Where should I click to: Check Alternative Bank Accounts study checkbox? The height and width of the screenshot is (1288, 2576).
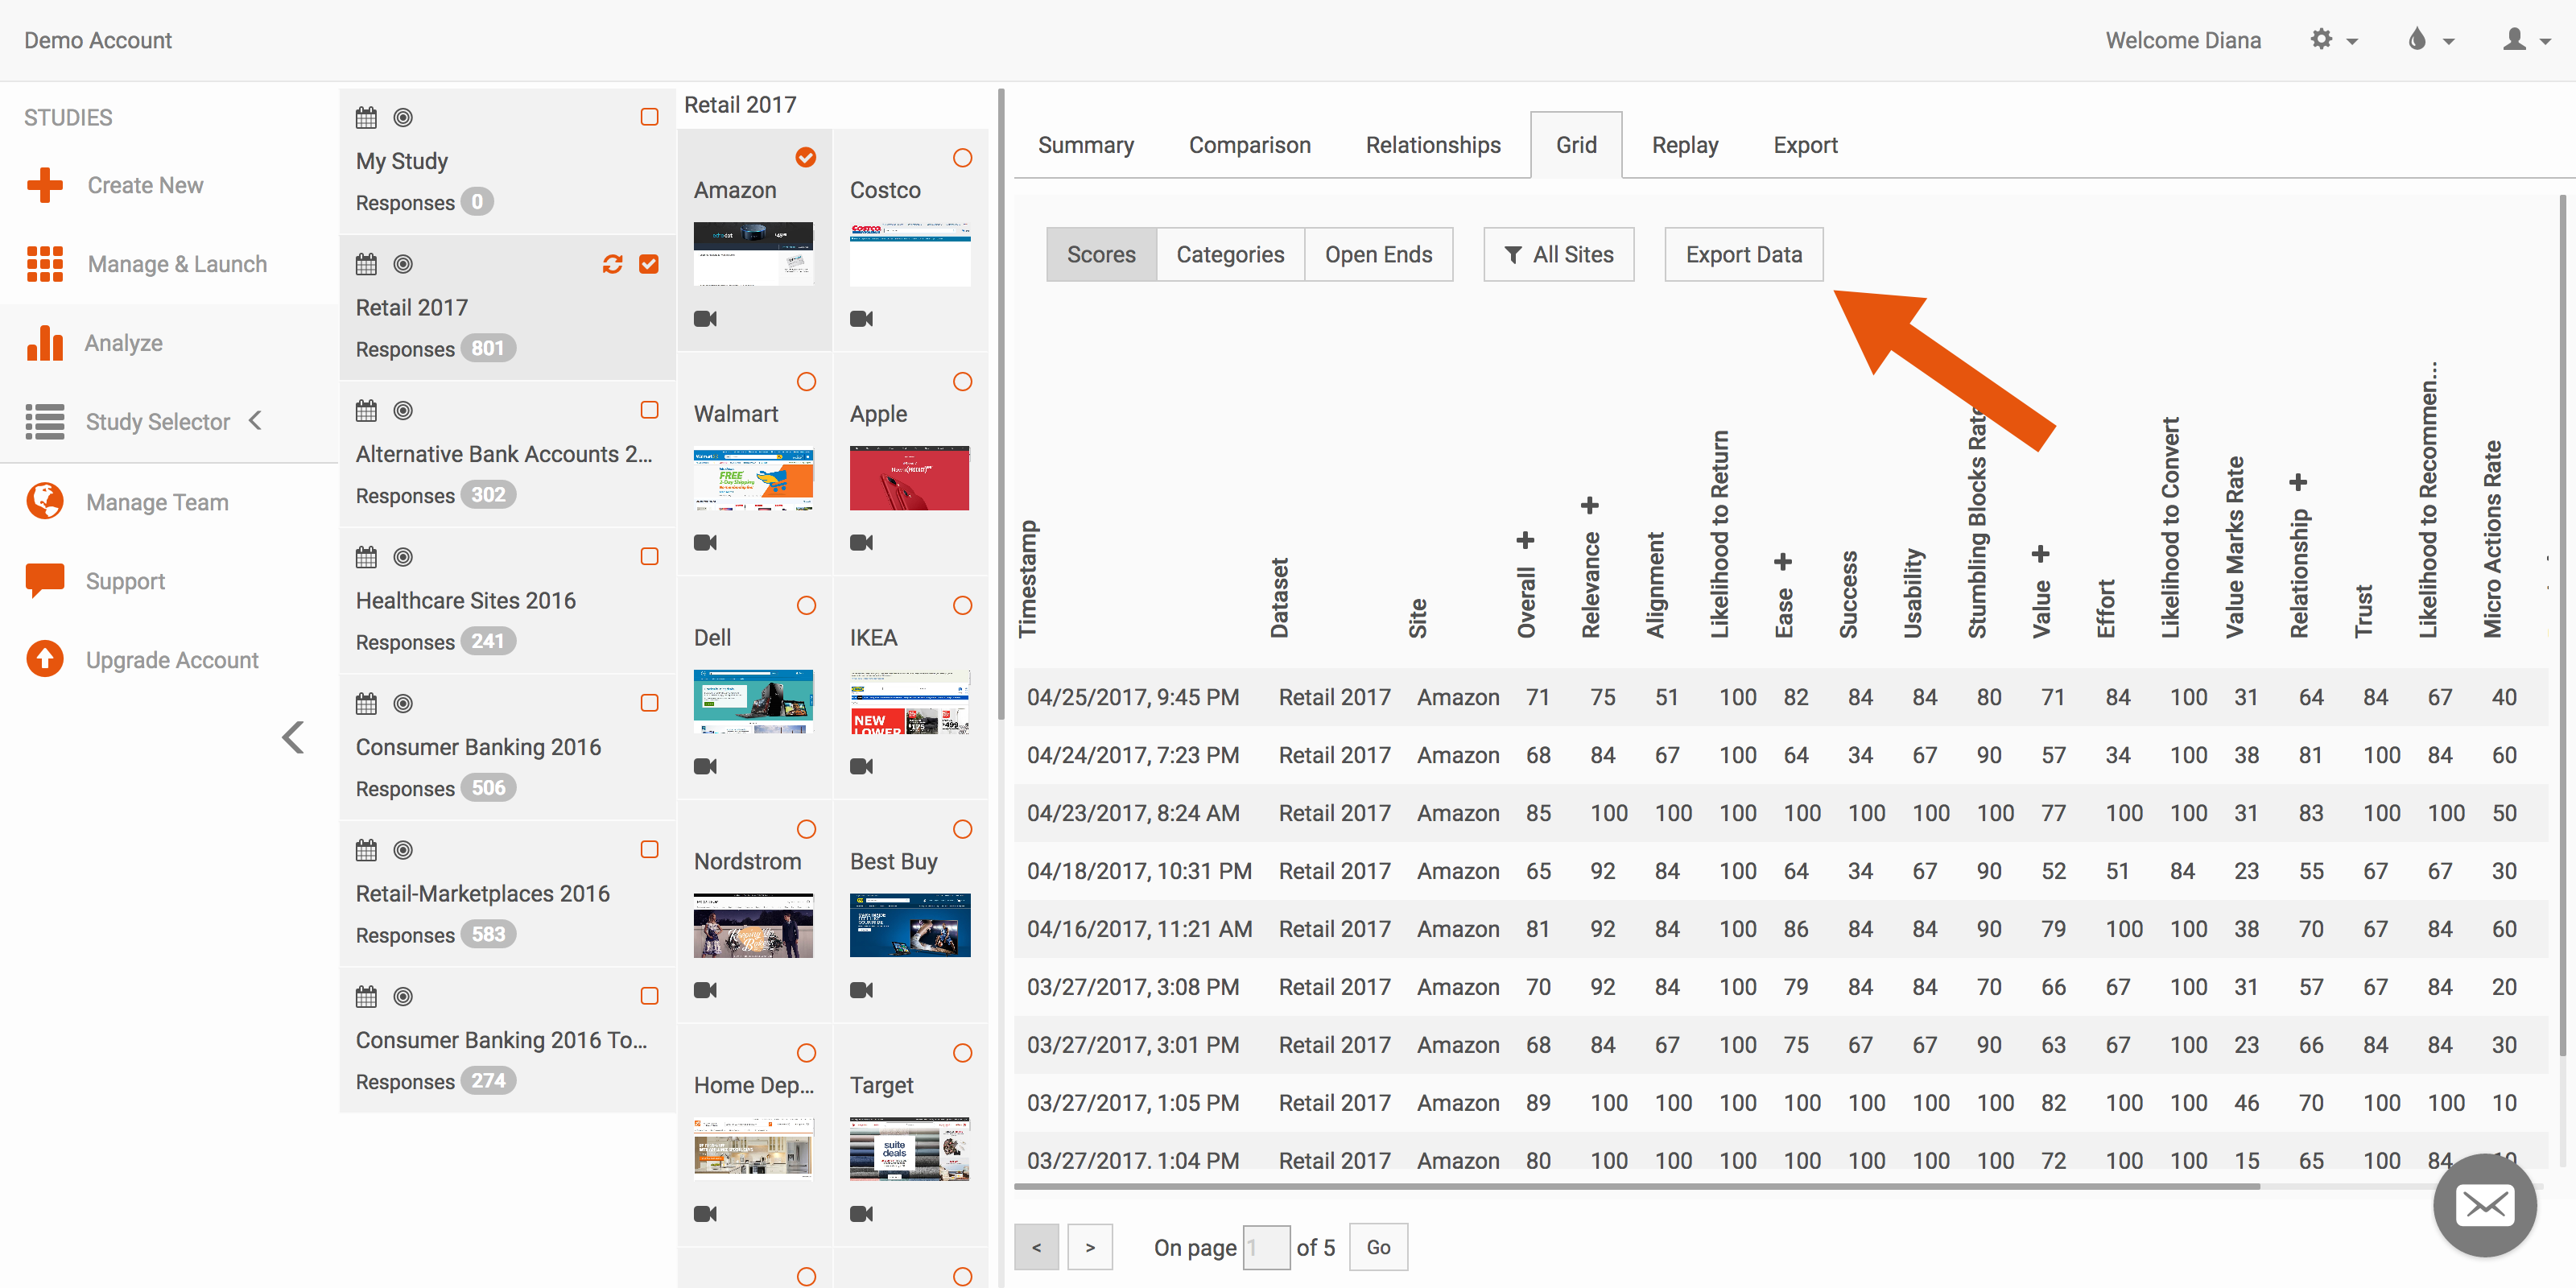[x=649, y=410]
